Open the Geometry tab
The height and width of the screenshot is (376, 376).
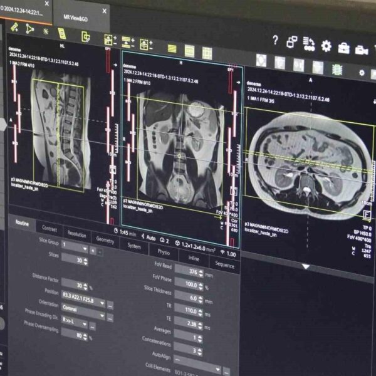click(x=105, y=239)
